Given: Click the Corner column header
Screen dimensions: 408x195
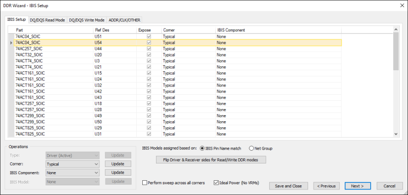Looking at the screenshot, I should (188, 30).
